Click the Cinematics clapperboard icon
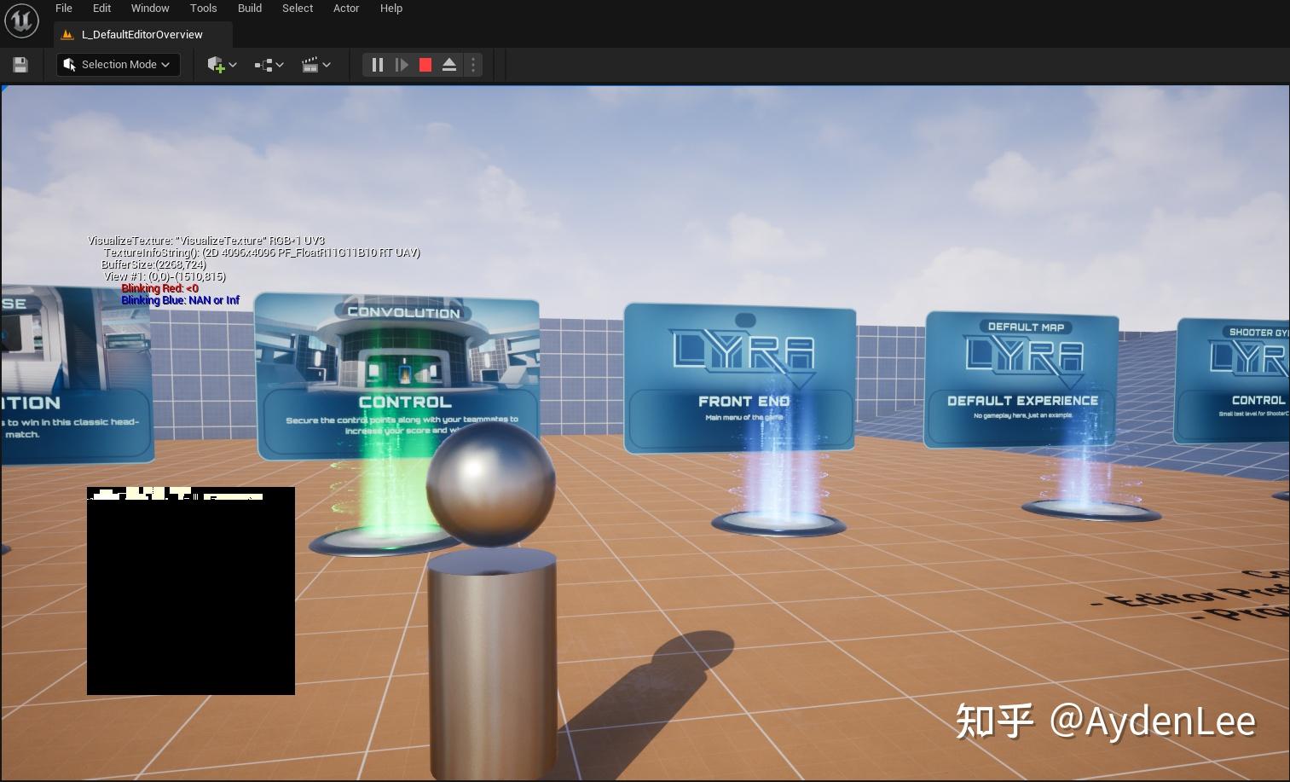 click(310, 64)
